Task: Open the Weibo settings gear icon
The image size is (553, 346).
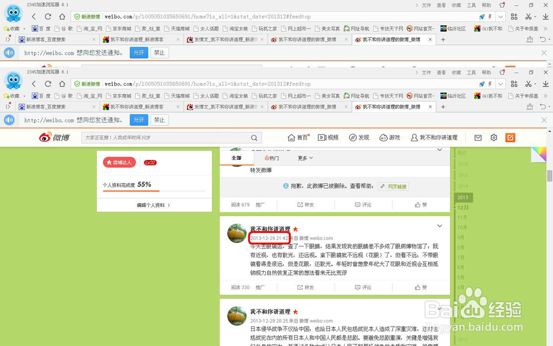Action: (494, 138)
